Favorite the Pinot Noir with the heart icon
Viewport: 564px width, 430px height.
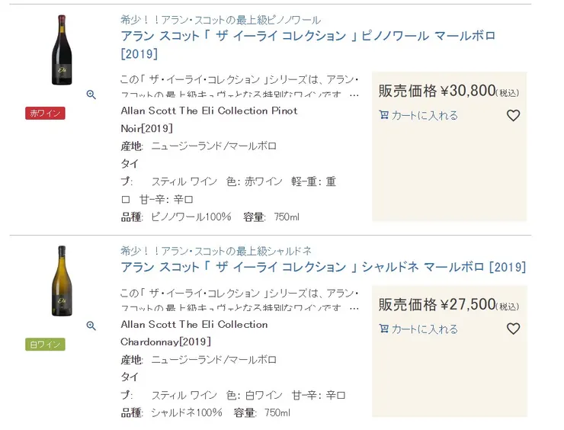(513, 116)
